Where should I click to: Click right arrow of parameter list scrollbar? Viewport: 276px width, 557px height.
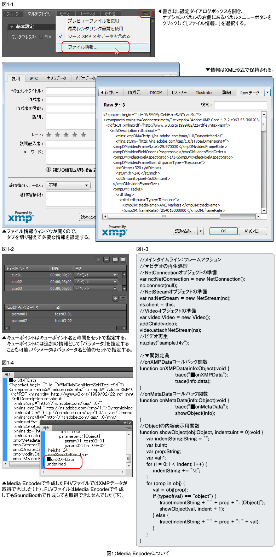(124, 328)
